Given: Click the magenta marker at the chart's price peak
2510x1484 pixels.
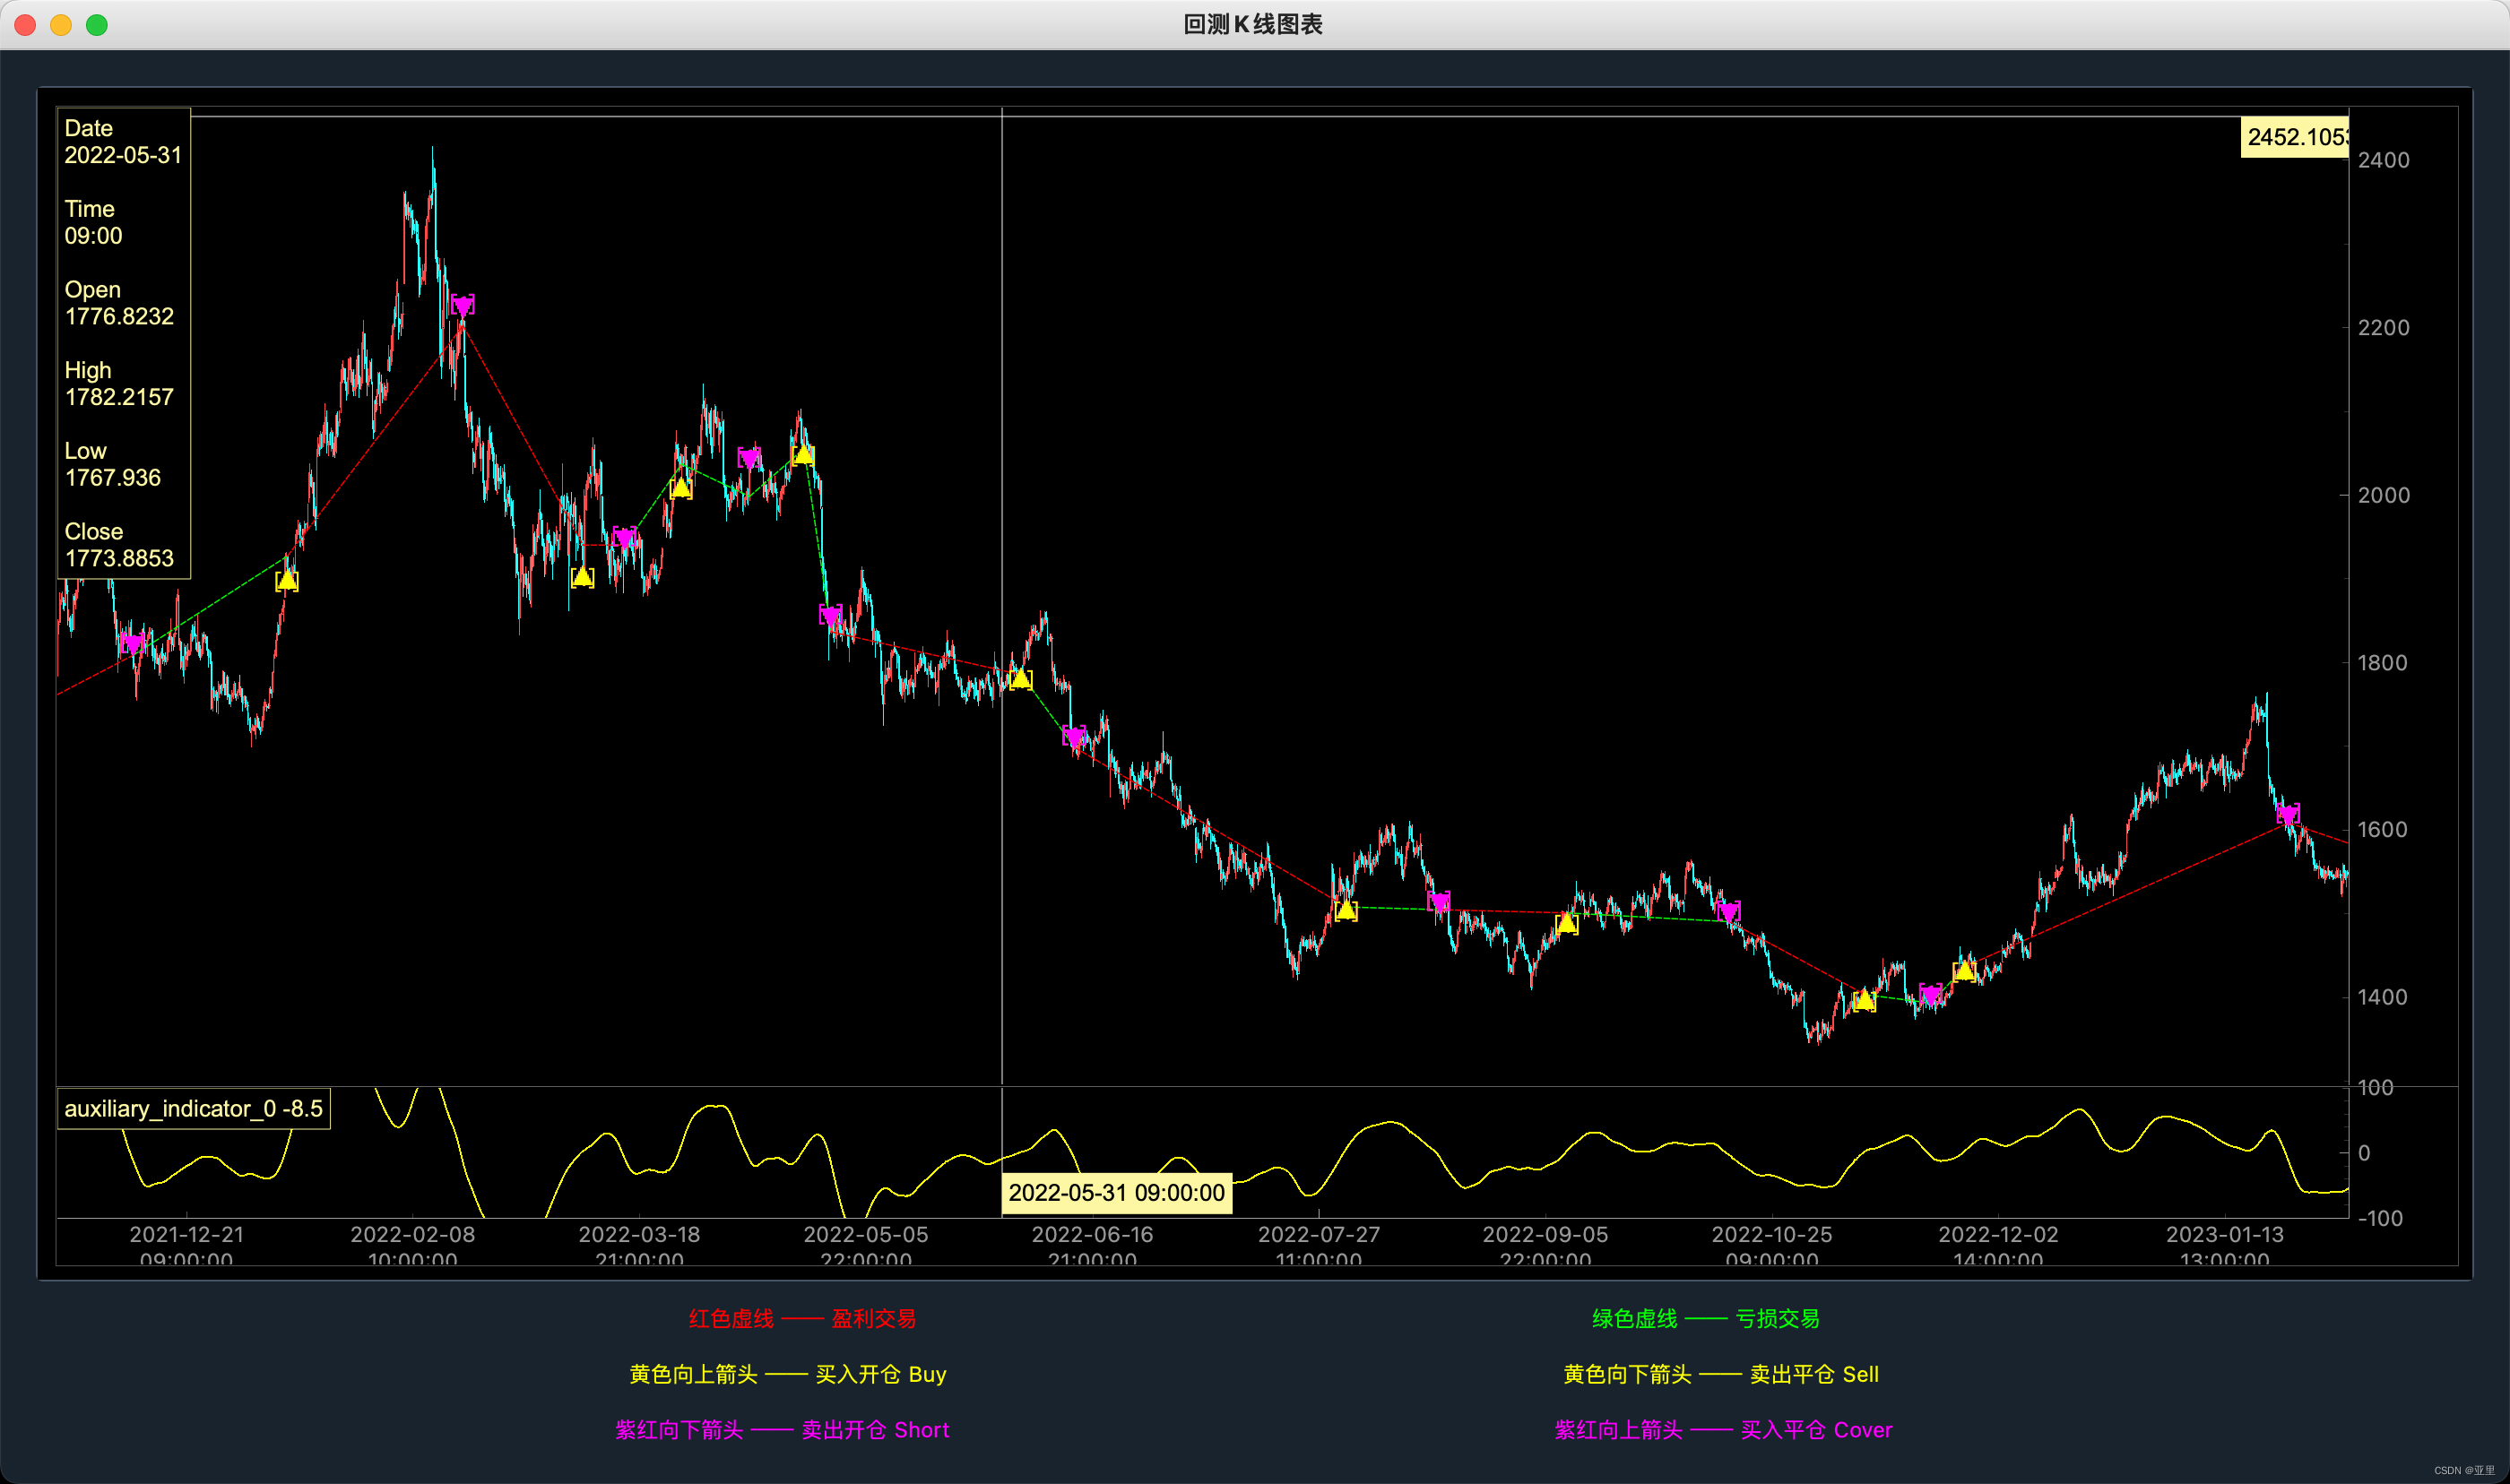Looking at the screenshot, I should (x=462, y=305).
